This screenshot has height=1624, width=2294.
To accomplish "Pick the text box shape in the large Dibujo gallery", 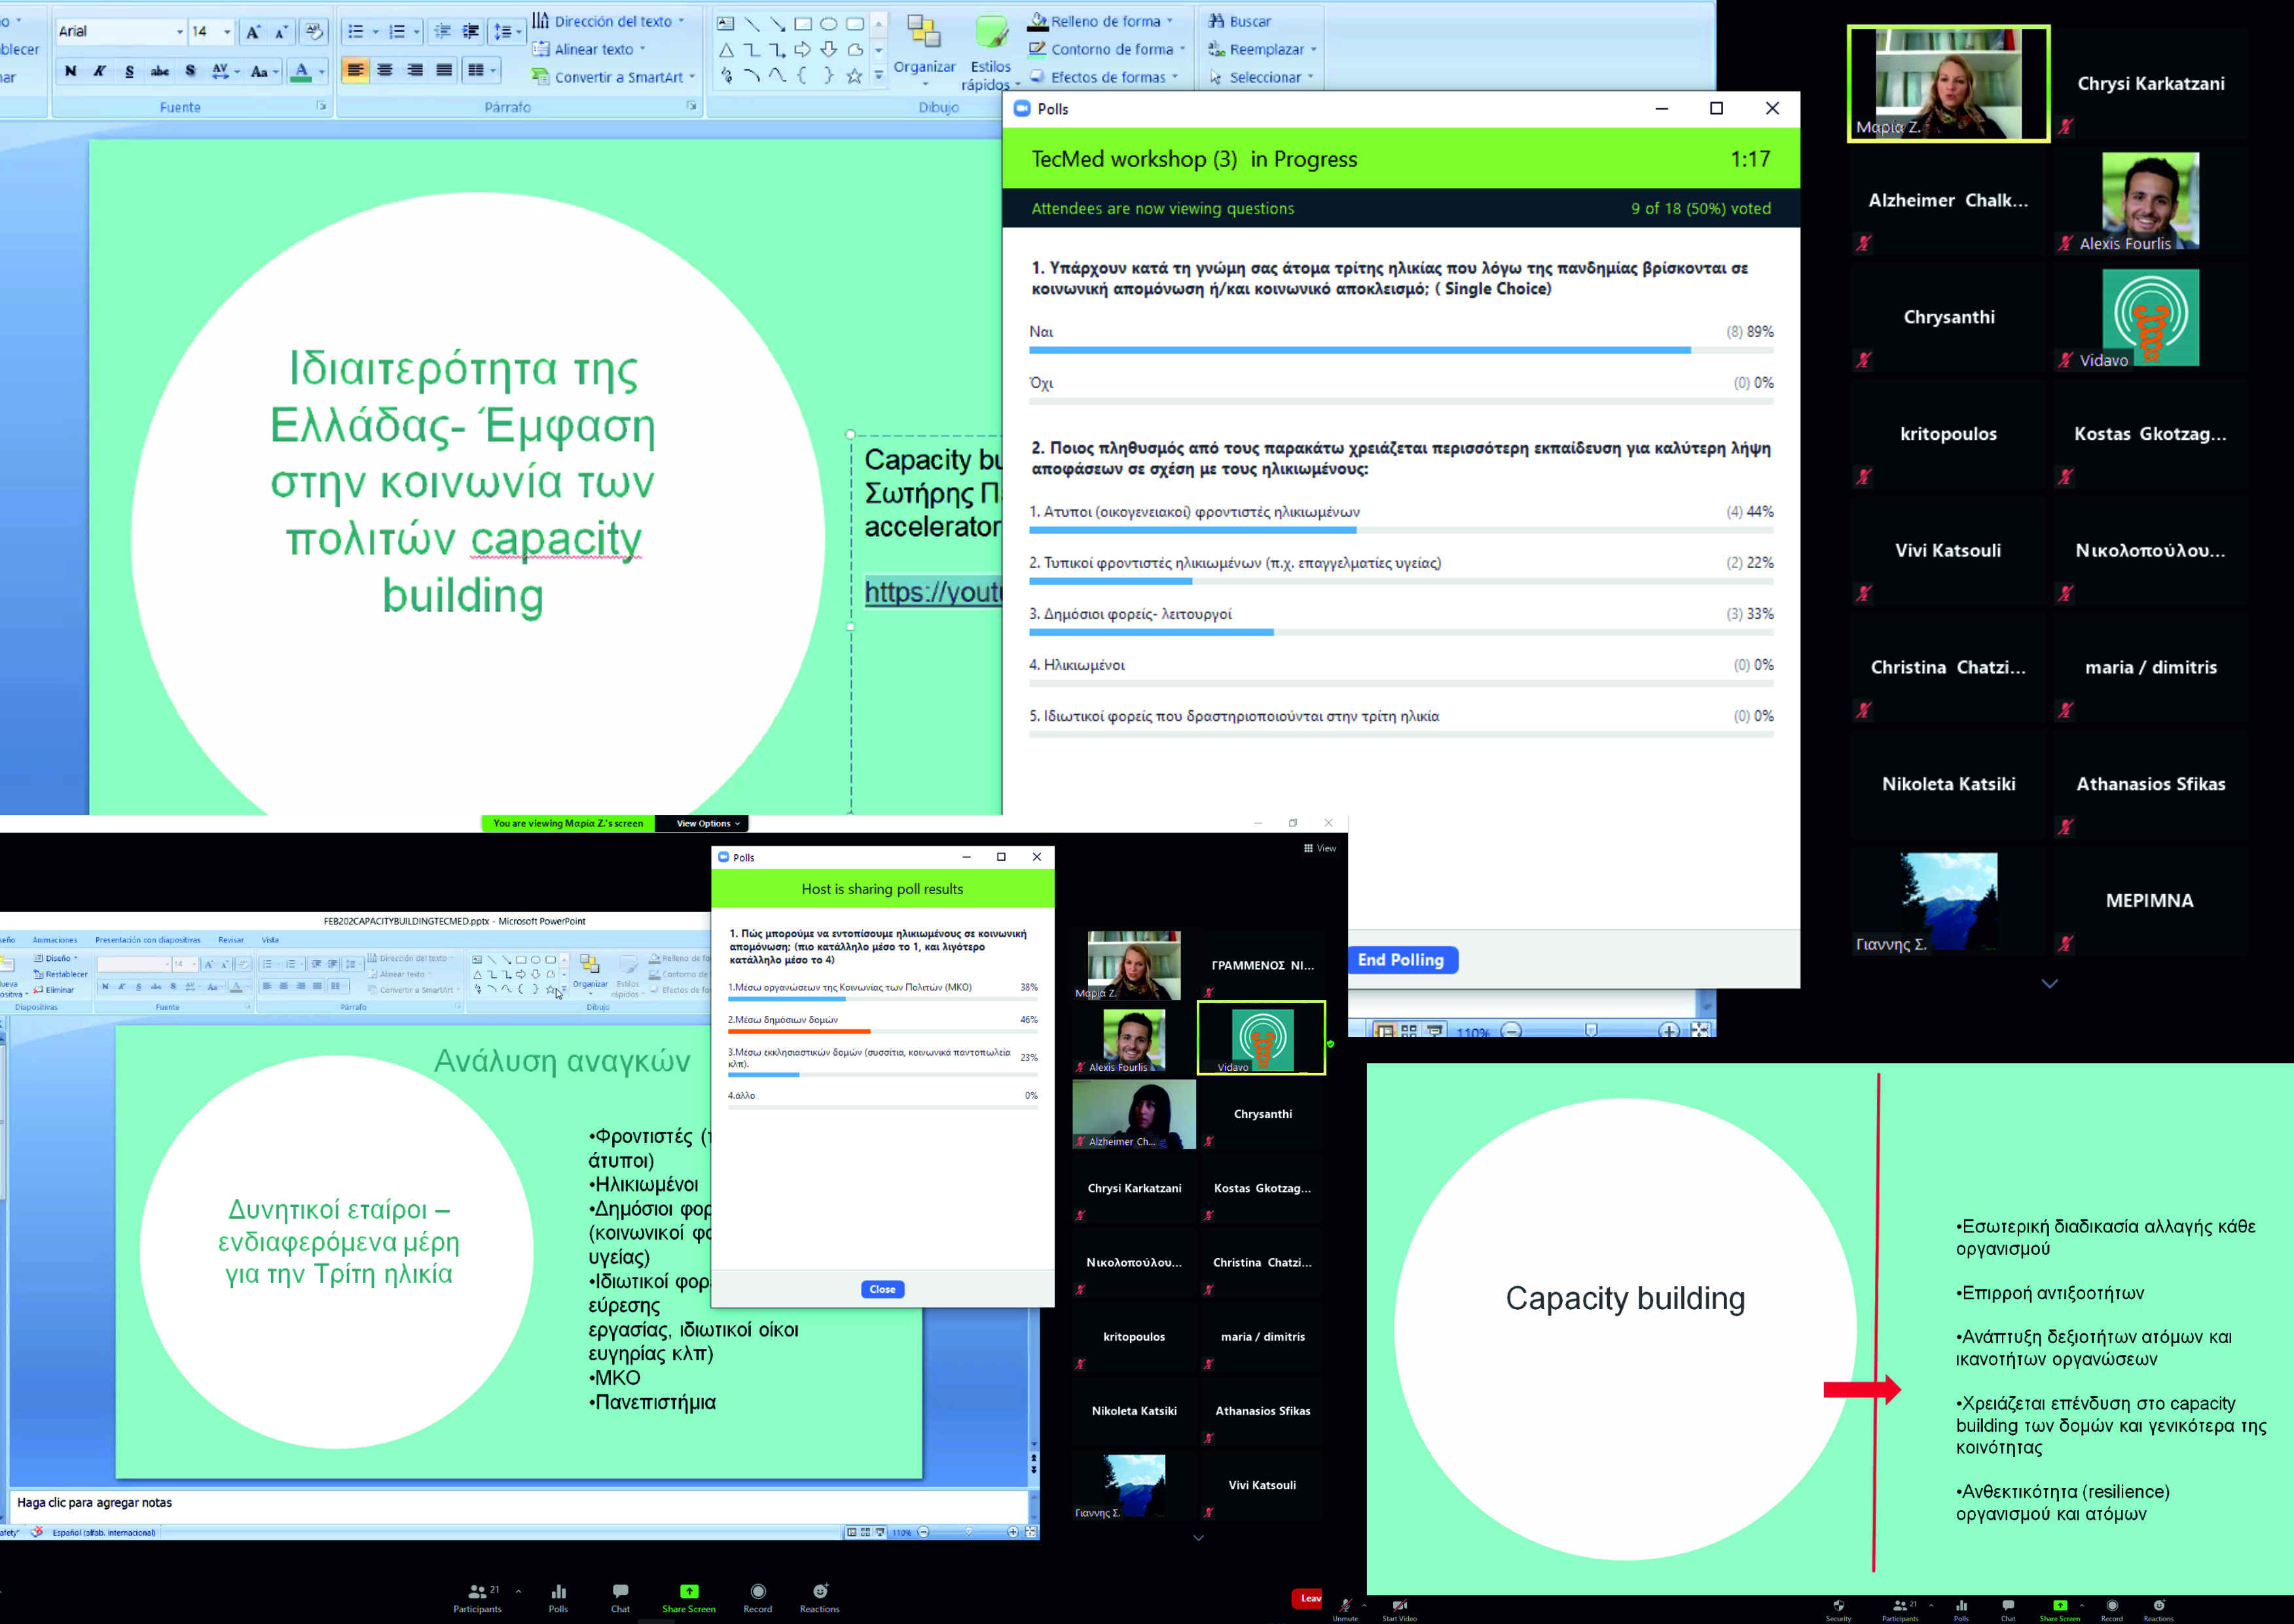I will (726, 23).
